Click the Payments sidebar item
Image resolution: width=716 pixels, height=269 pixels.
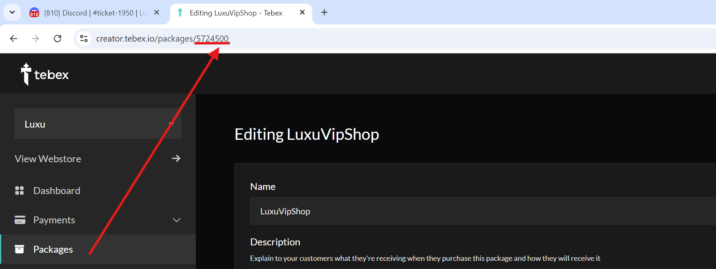[98, 220]
